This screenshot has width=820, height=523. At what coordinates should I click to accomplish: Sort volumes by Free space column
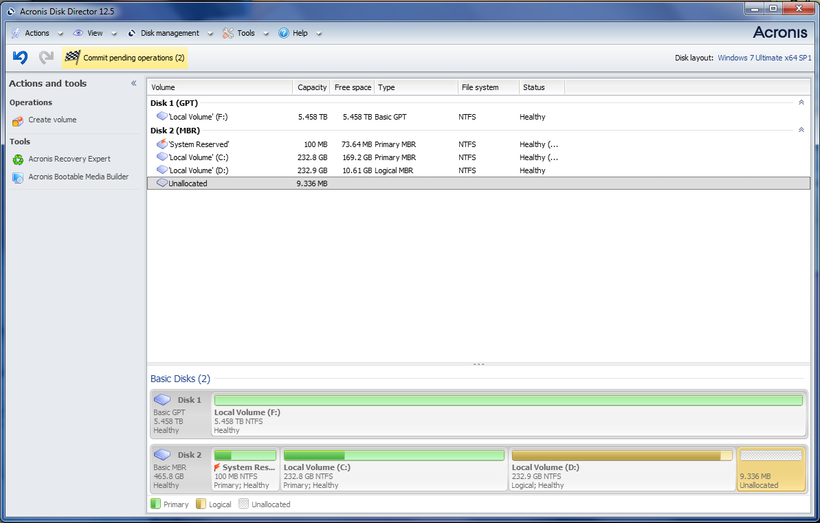pos(352,87)
